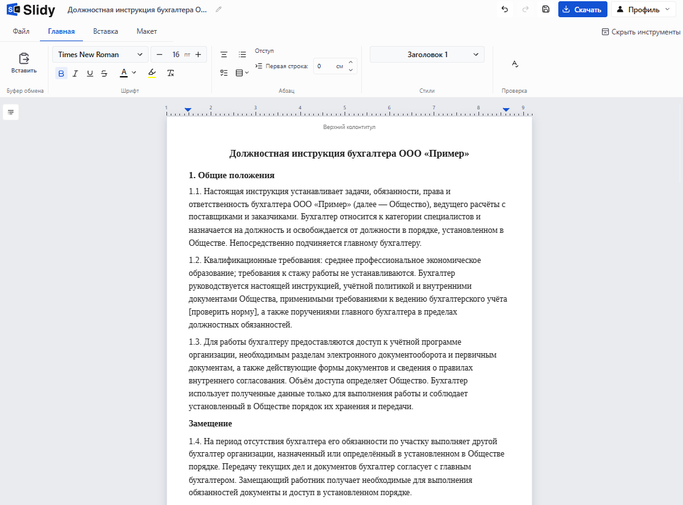Download the document via Скачать button
Screen dimensions: 683x505
(582, 9)
